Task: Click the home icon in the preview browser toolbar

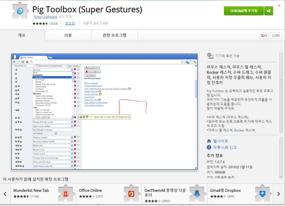Action: pos(27,62)
